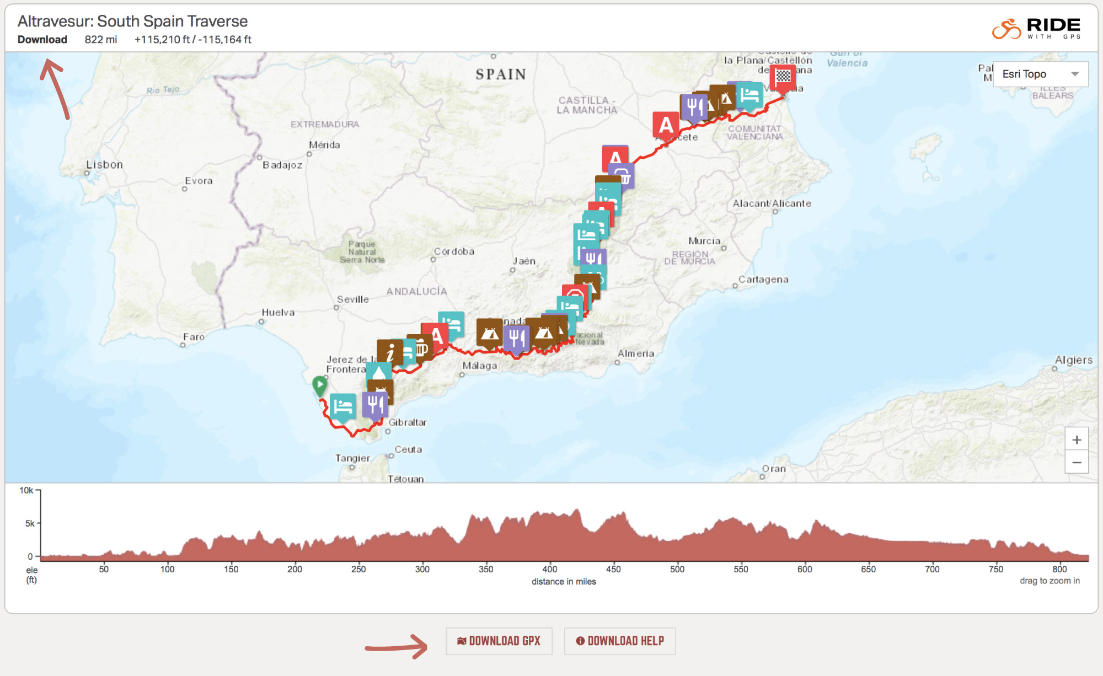Click the red 'A' marker at Albacete
The width and height of the screenshot is (1103, 676).
pyautogui.click(x=666, y=125)
